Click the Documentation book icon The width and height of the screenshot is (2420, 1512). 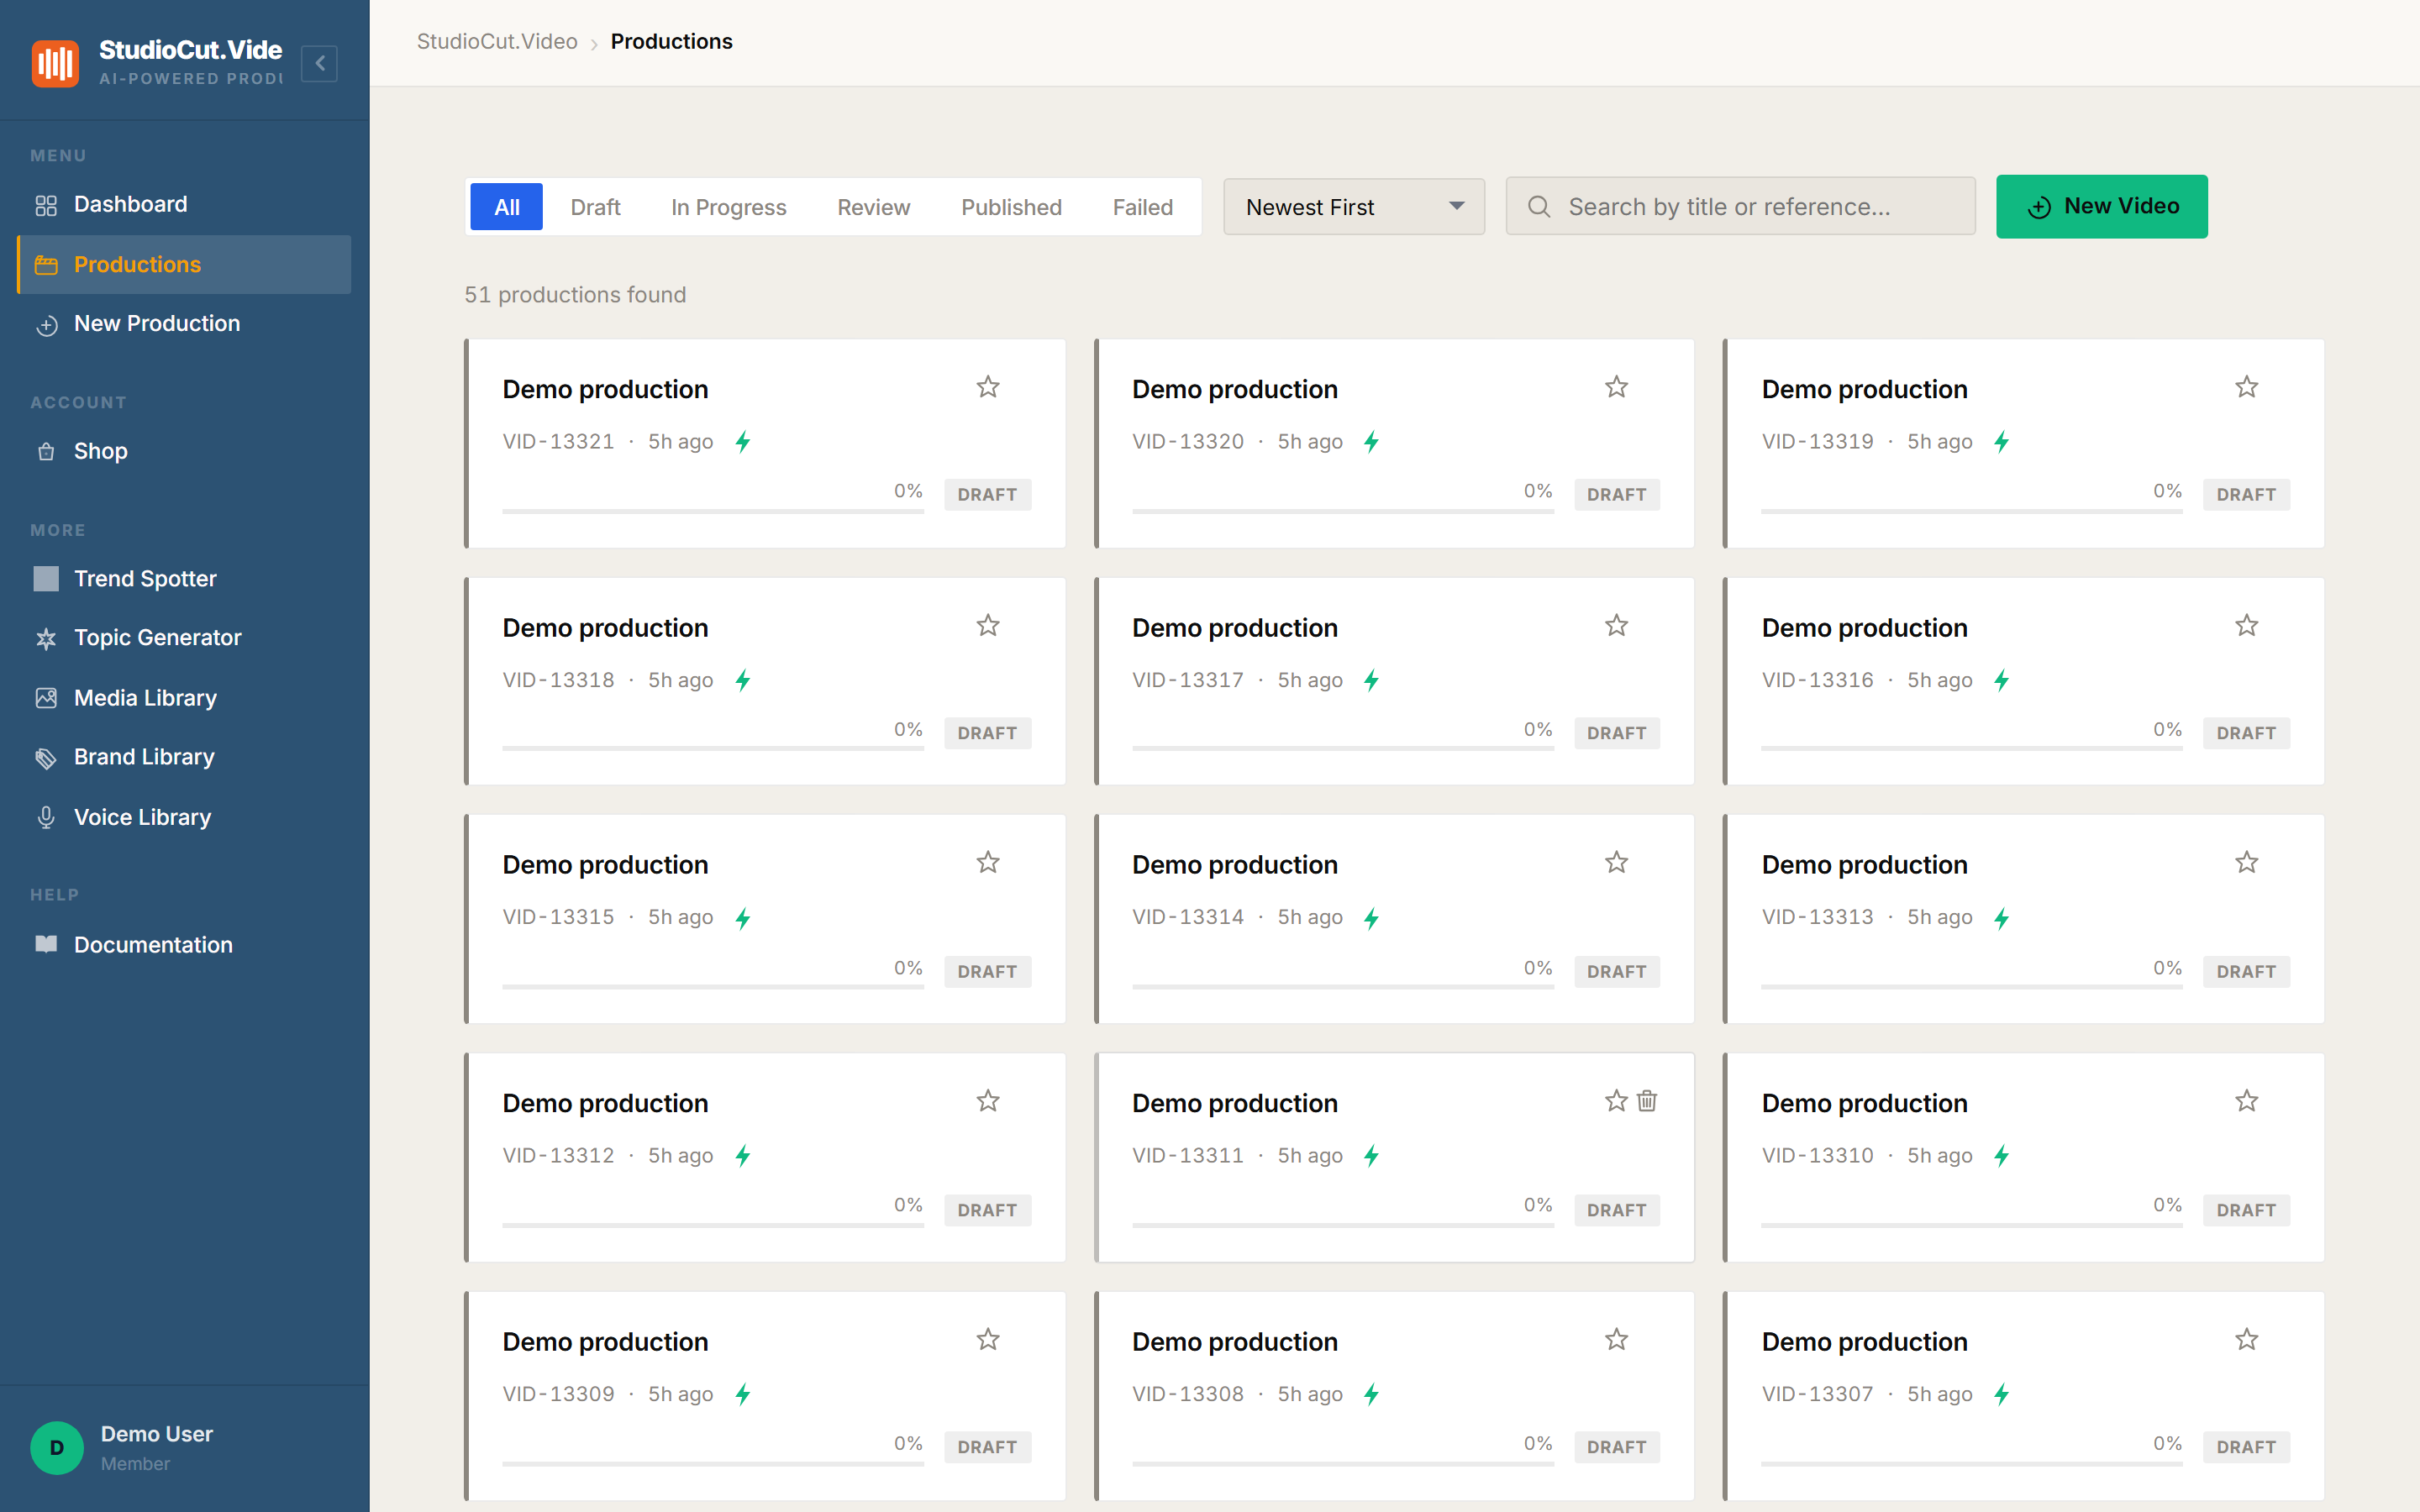[46, 944]
